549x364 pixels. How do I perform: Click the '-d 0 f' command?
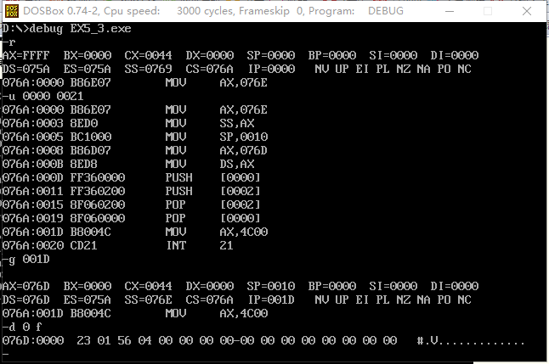click(22, 328)
